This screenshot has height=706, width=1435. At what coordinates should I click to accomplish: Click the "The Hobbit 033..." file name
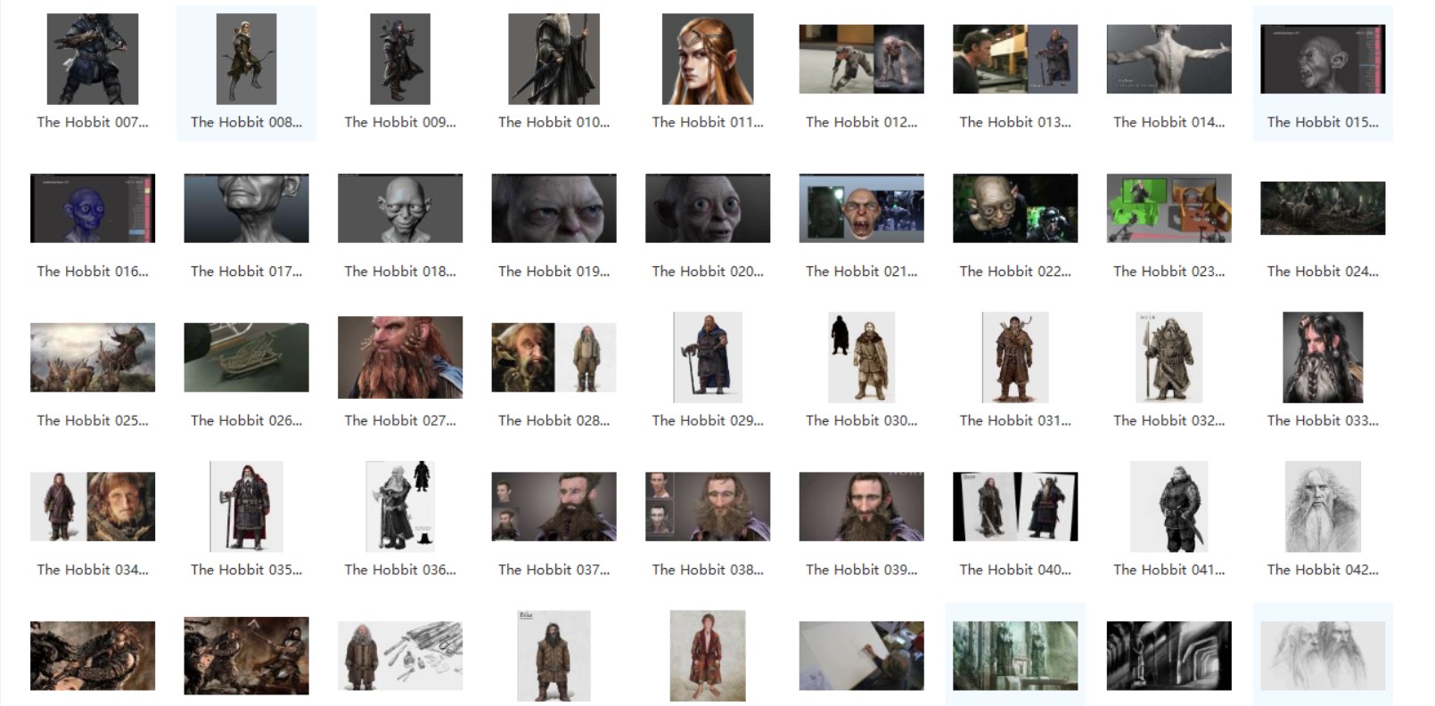tap(1323, 420)
